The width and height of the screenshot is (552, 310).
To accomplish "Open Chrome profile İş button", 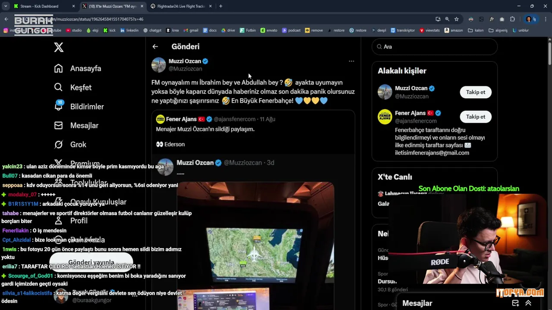I will [530, 19].
